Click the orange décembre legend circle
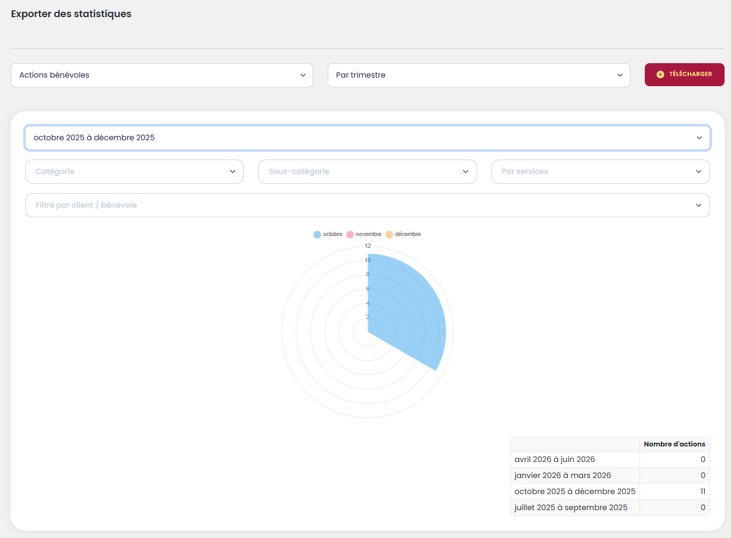 (389, 234)
